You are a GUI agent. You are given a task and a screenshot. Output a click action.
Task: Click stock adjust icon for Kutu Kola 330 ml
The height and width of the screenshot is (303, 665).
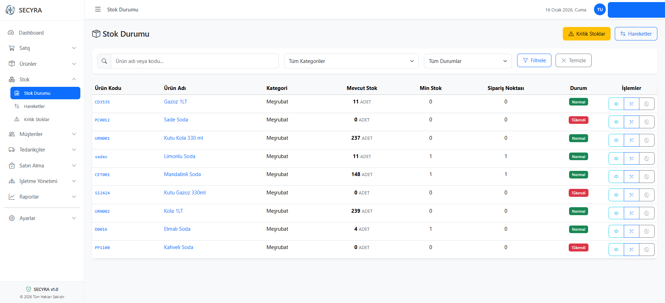coord(631,140)
